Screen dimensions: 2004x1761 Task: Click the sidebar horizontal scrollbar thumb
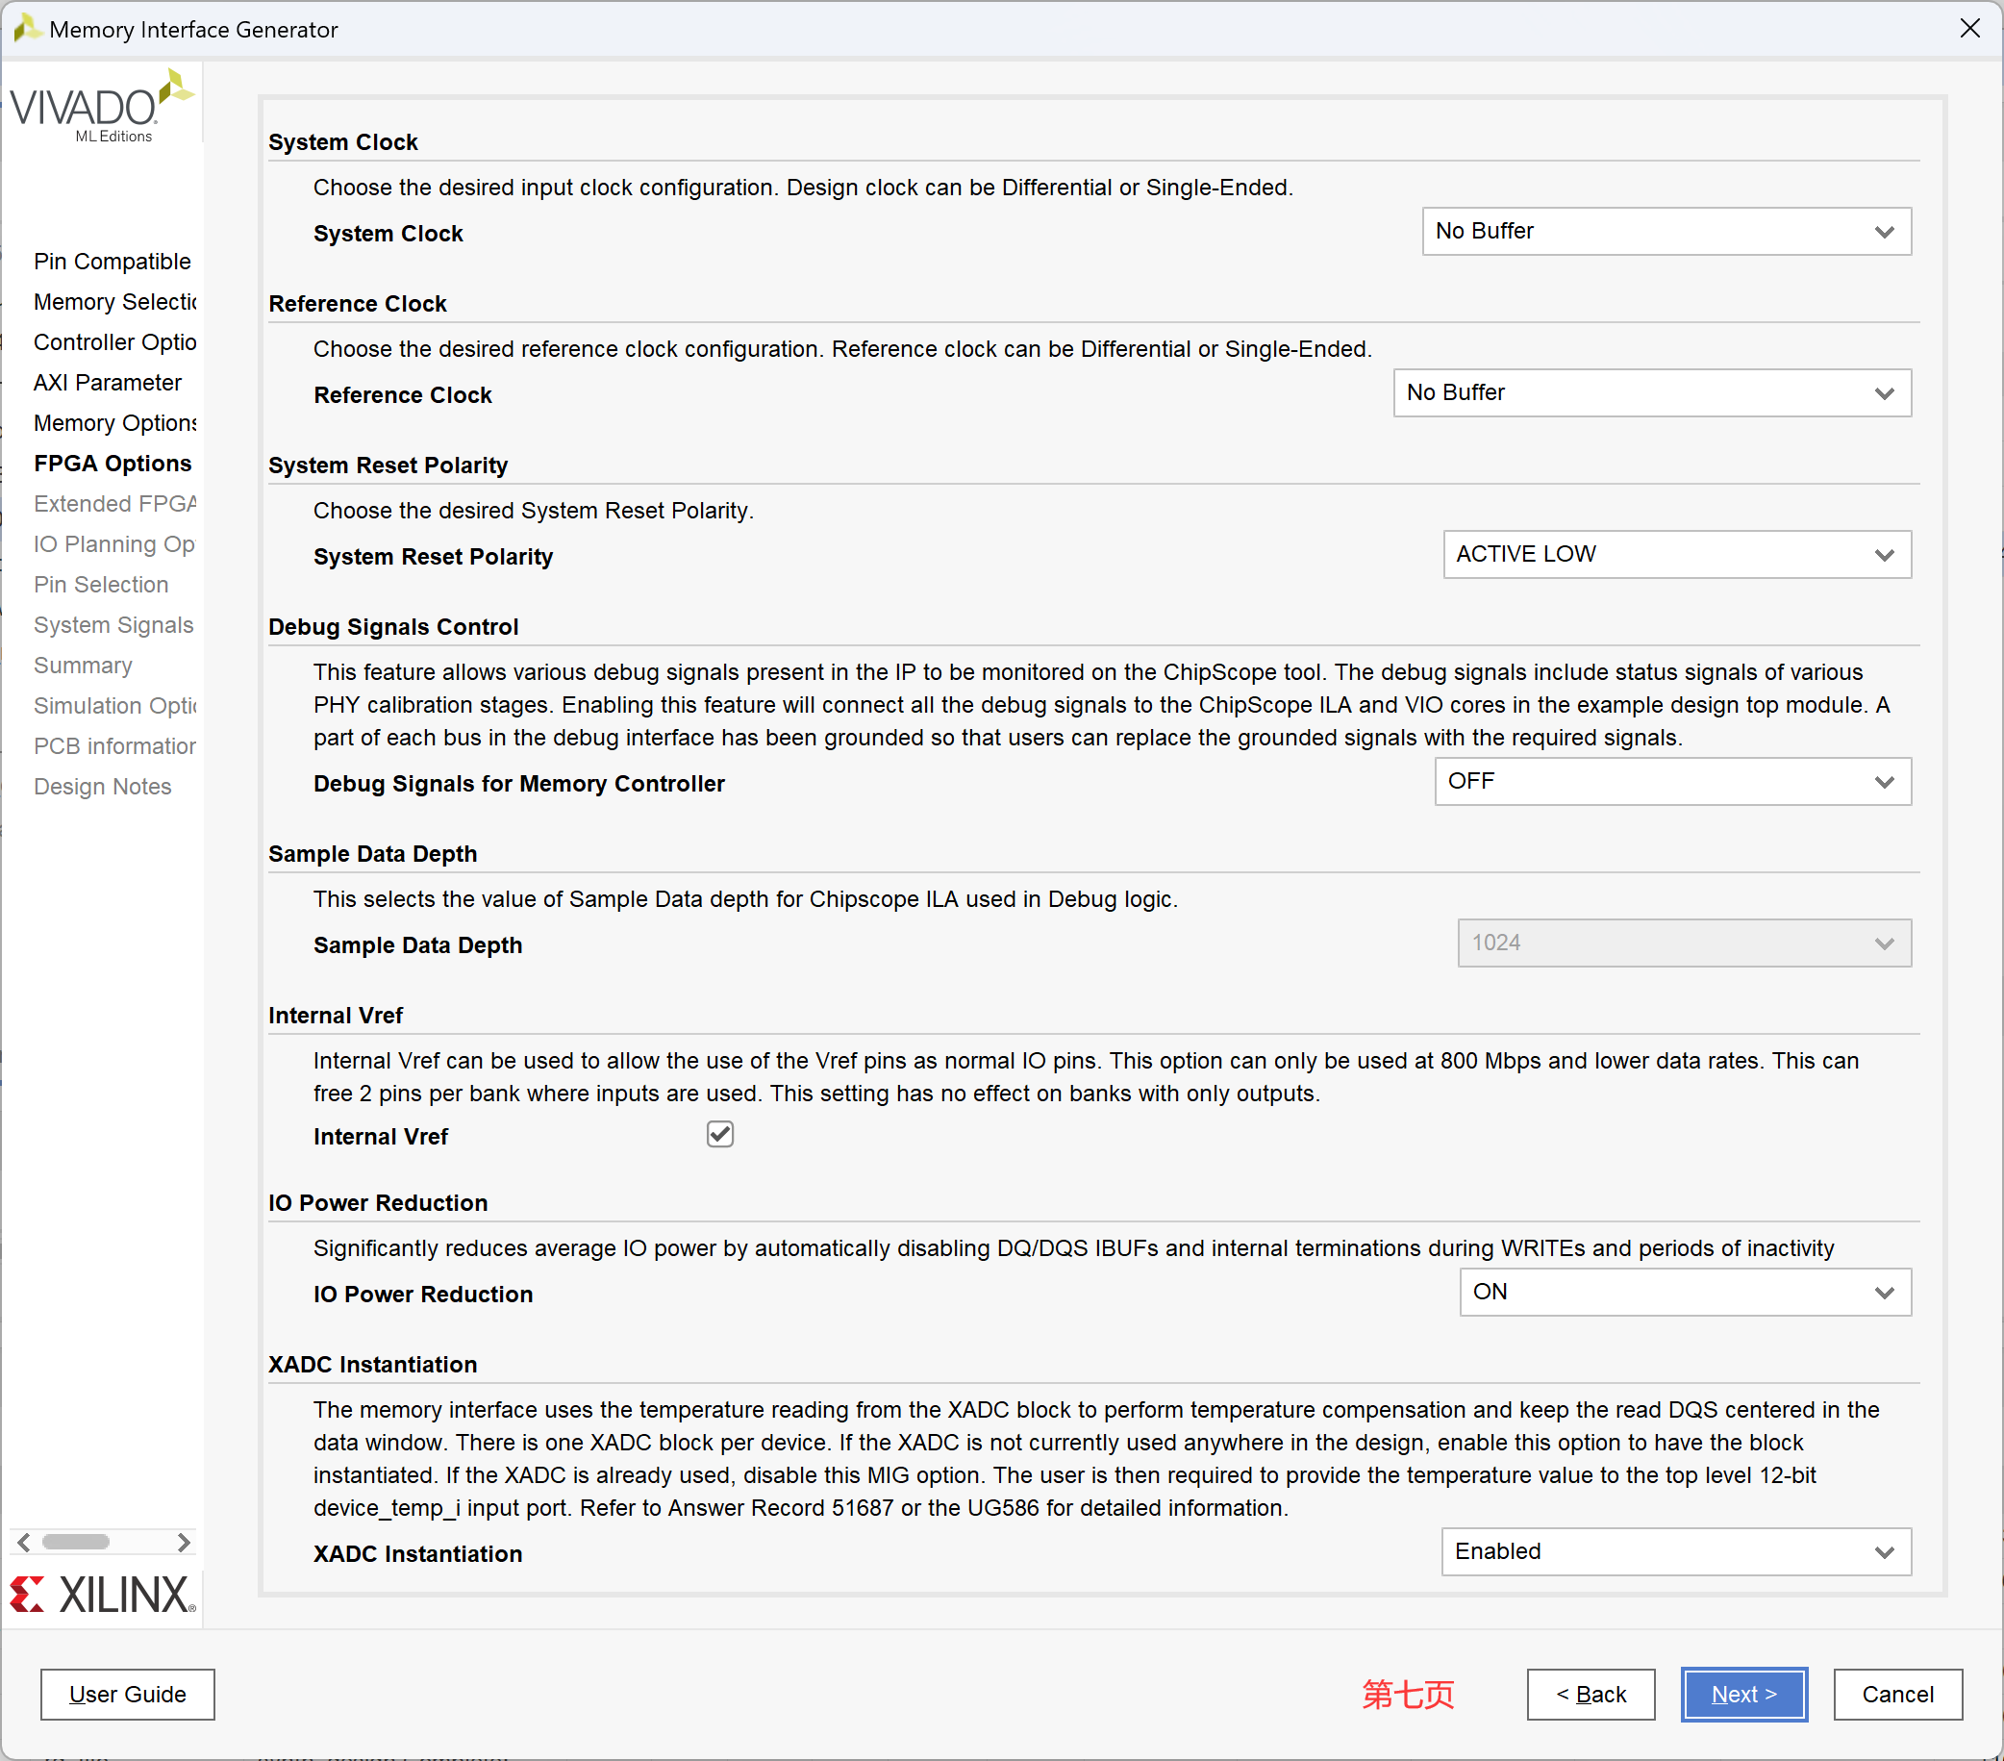point(76,1542)
